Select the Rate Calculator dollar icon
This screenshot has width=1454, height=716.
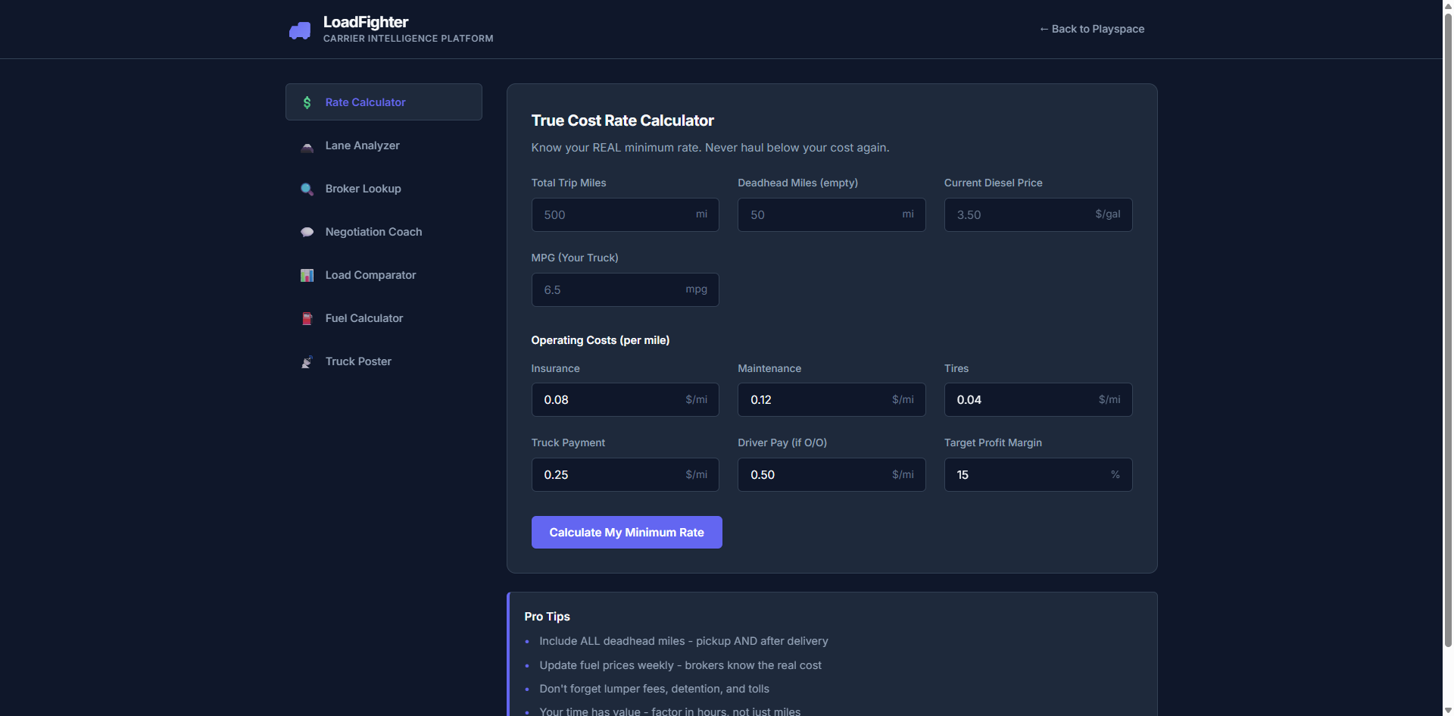point(307,102)
